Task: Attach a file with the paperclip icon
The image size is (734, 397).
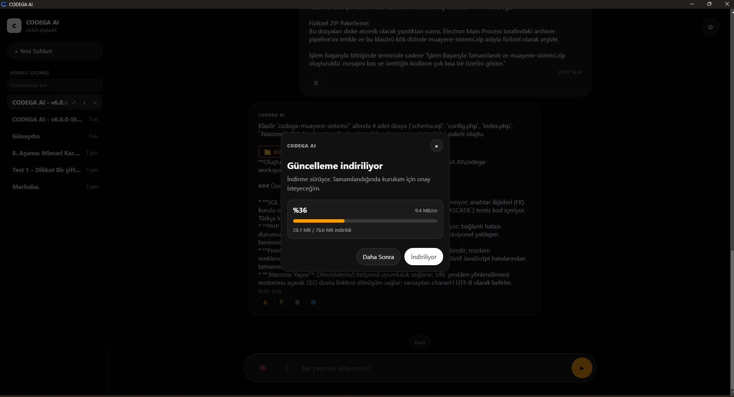Action: pos(287,368)
